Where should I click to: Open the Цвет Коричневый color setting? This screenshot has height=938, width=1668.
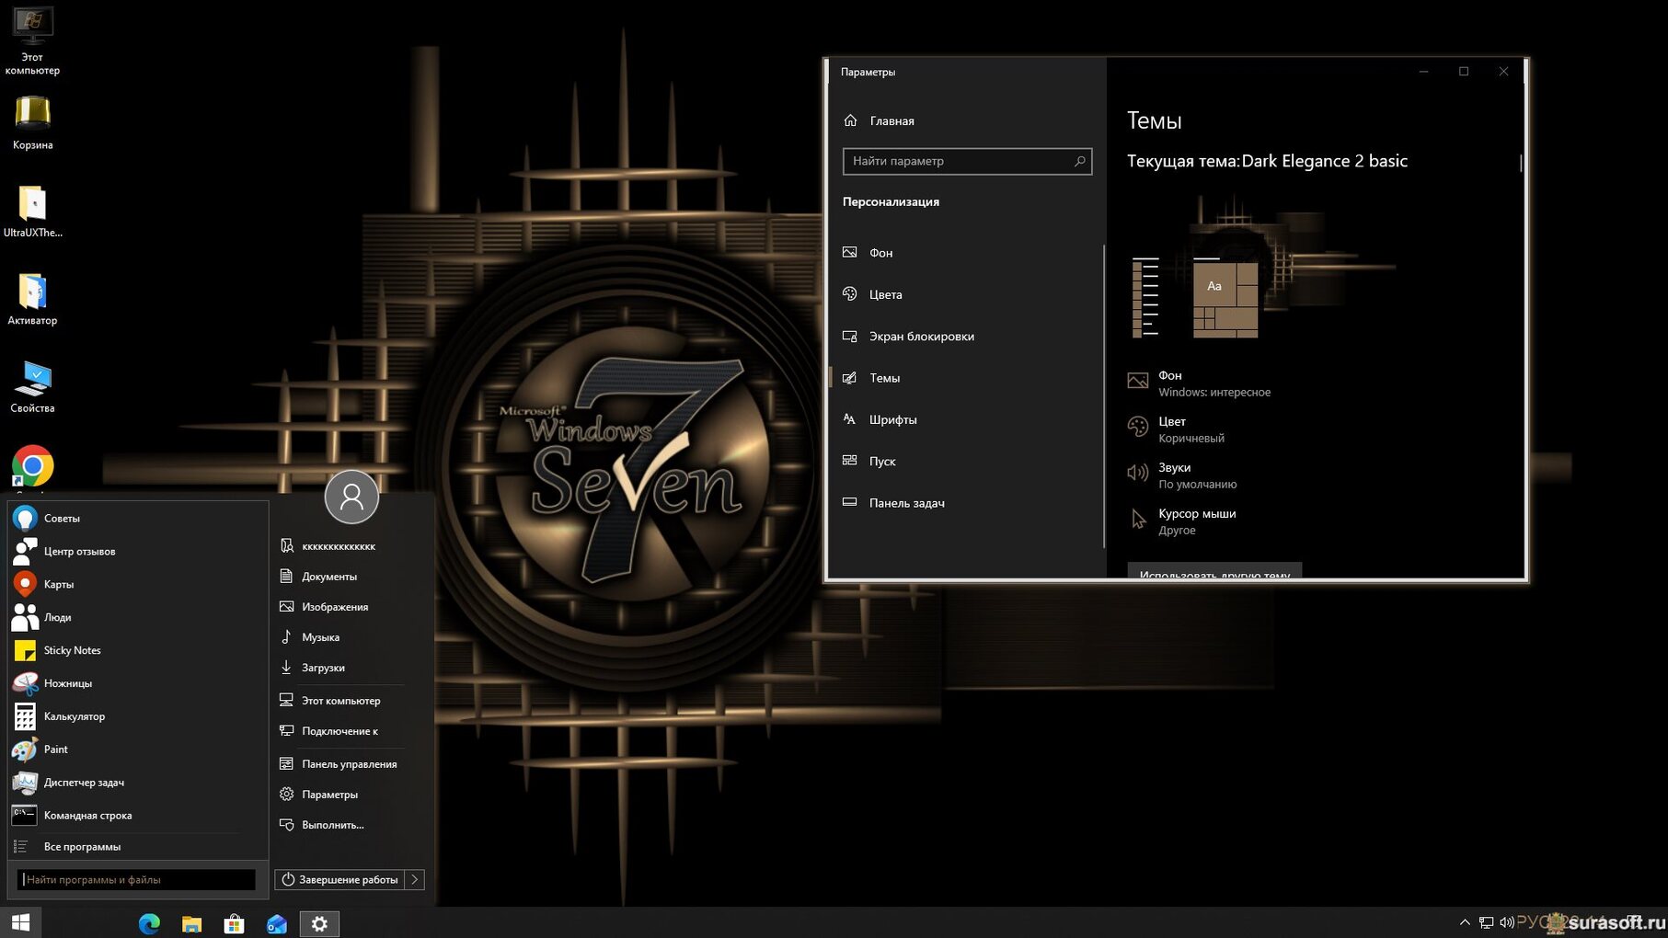pos(1190,429)
